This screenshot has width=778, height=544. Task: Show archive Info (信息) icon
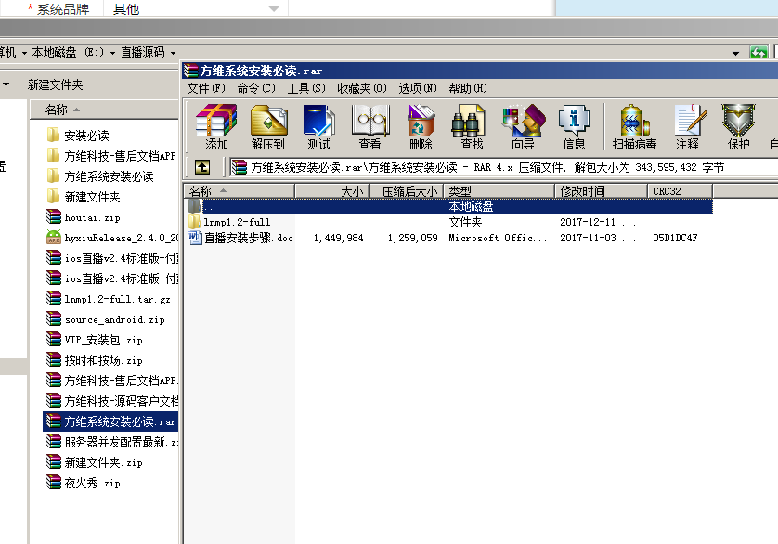coord(574,126)
